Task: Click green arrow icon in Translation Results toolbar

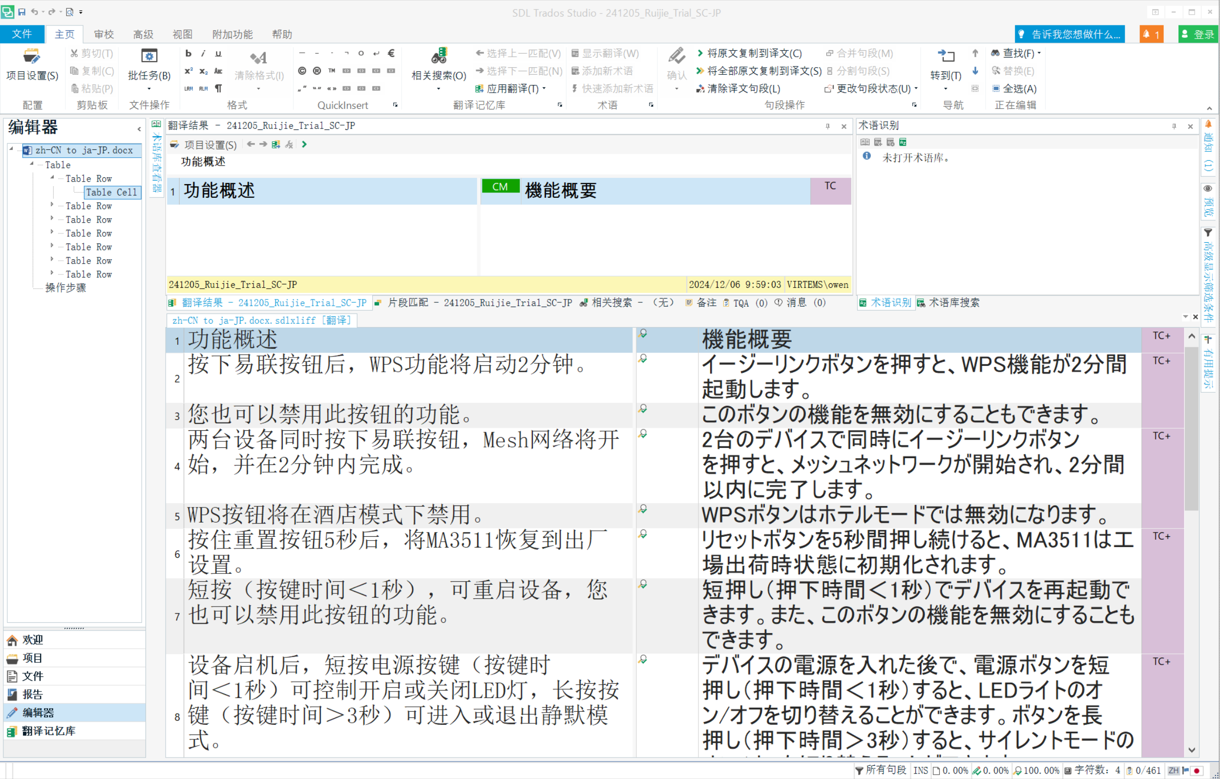Action: [x=304, y=145]
